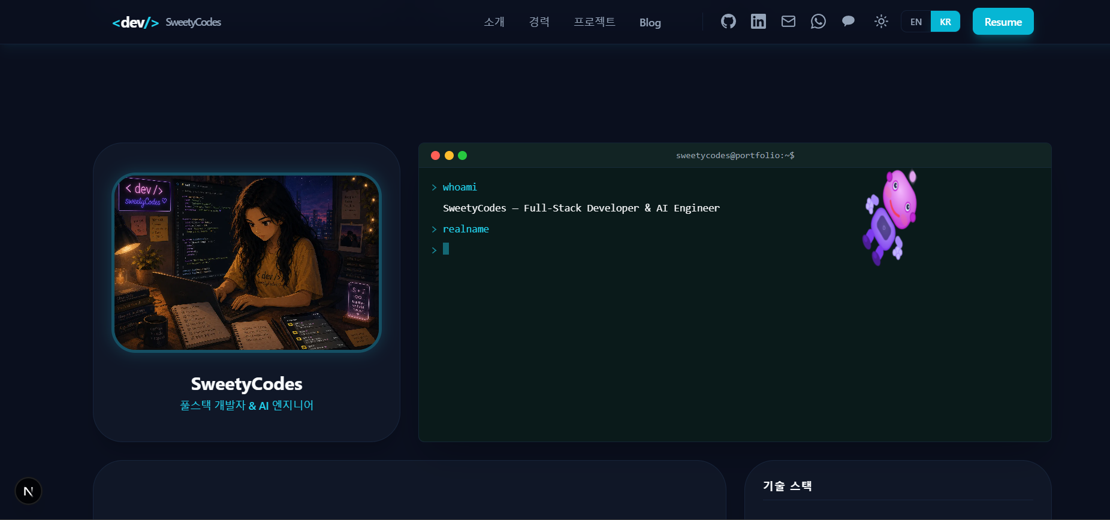This screenshot has width=1110, height=520.
Task: Open the GitHub profile icon
Action: [x=728, y=22]
